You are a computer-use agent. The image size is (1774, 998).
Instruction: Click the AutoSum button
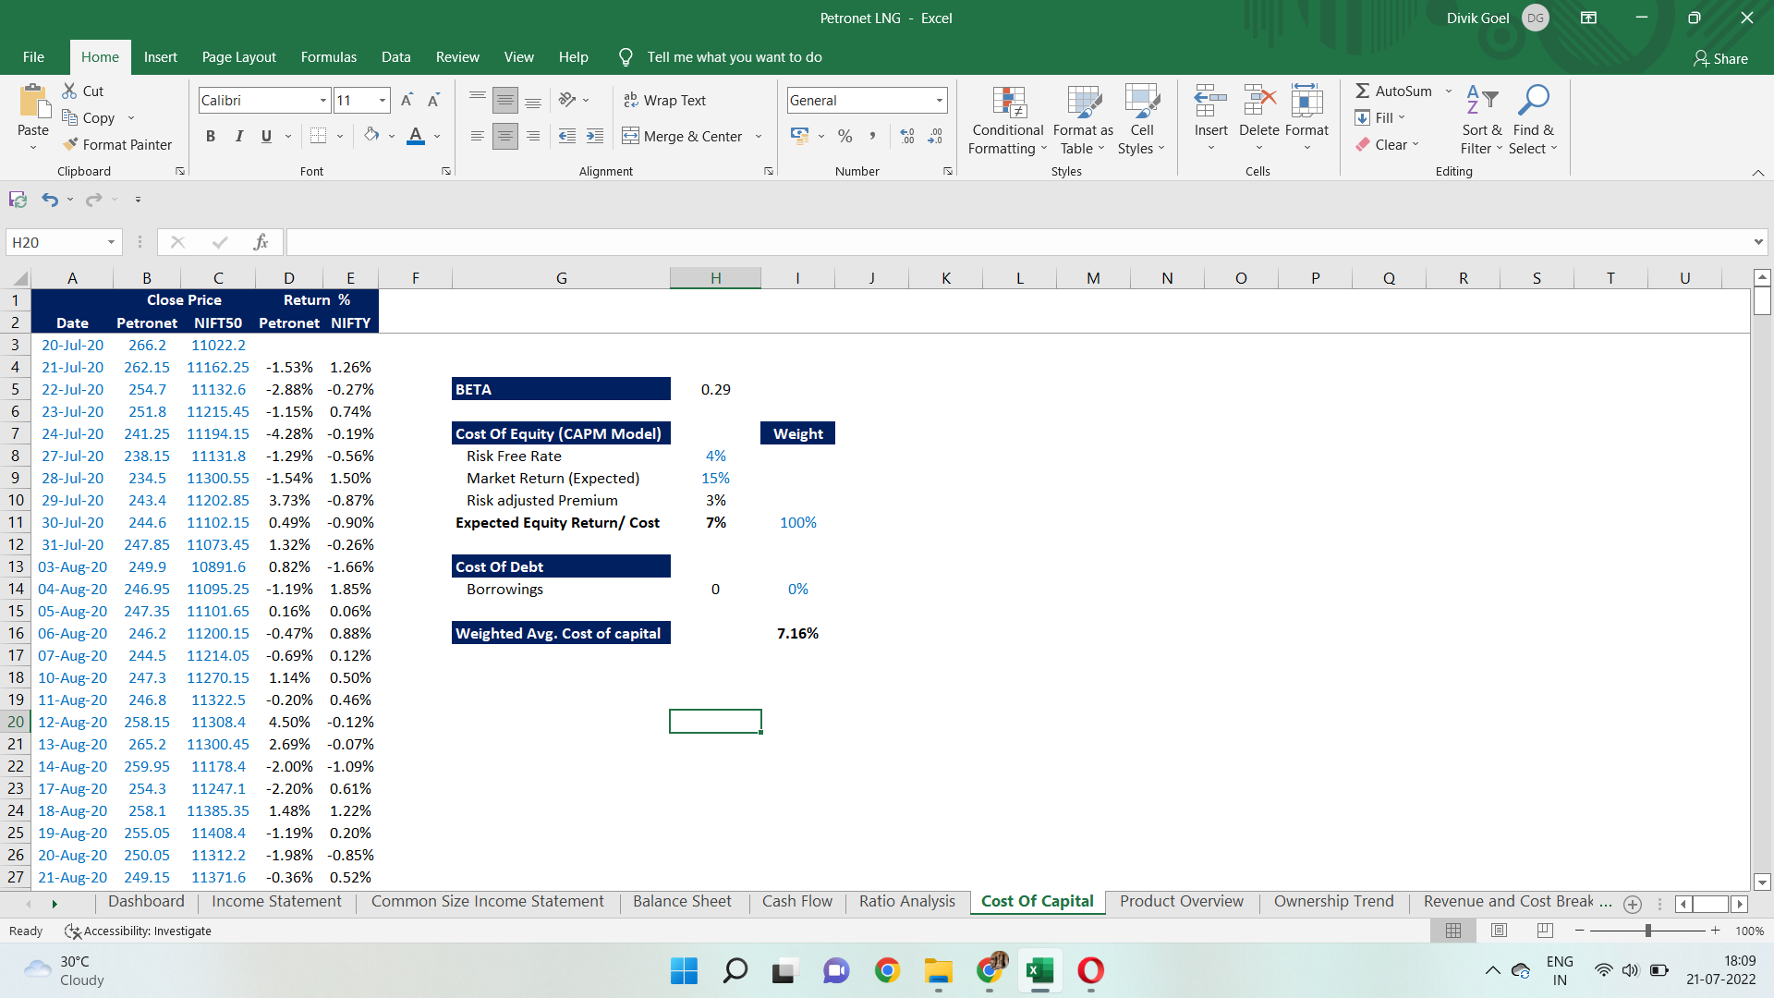click(1393, 91)
